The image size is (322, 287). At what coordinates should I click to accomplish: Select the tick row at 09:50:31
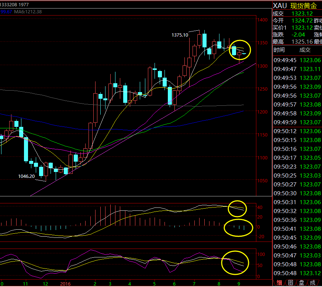coord(297,202)
